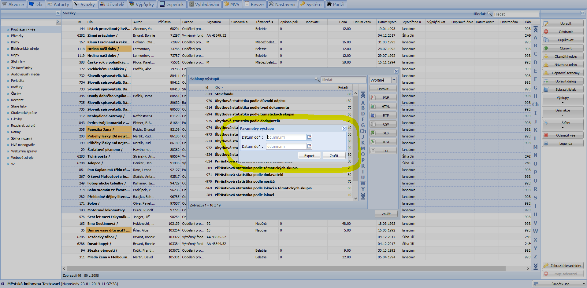Open the Legenda
The image size is (587, 288).
[x=563, y=144]
